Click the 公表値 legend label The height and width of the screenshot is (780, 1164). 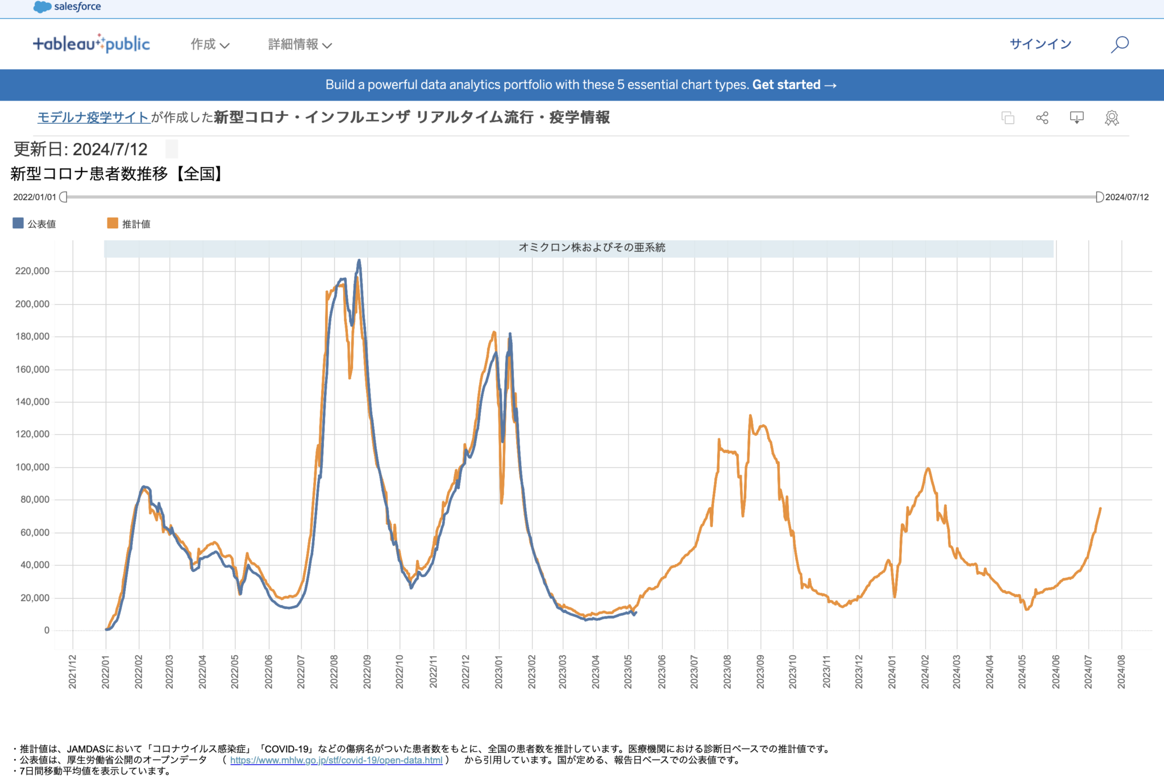coord(41,224)
